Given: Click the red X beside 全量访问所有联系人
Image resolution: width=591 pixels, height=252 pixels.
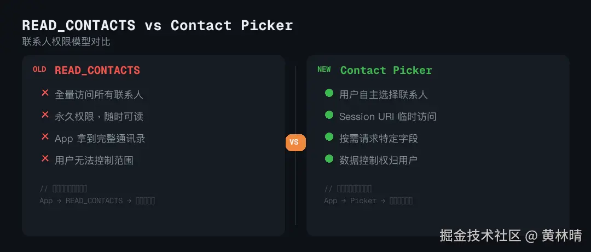Looking at the screenshot, I should [45, 93].
